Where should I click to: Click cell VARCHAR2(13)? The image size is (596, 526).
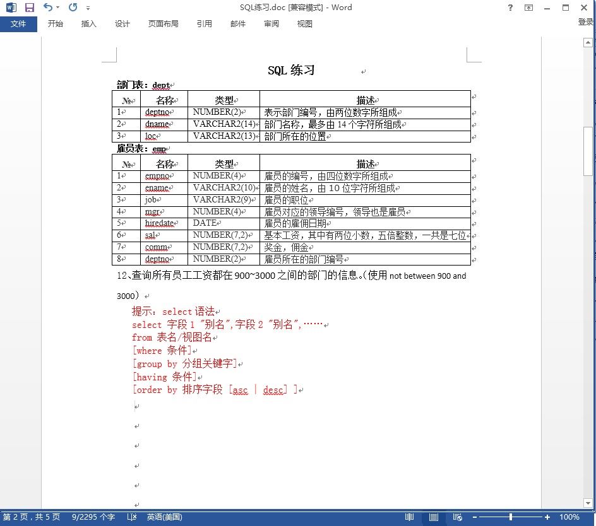coord(224,136)
